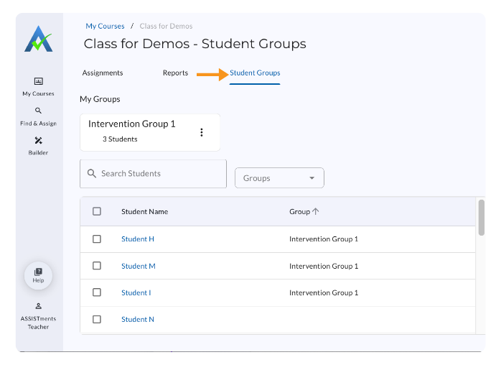Go to My Courses breadcrumb link

(x=105, y=27)
